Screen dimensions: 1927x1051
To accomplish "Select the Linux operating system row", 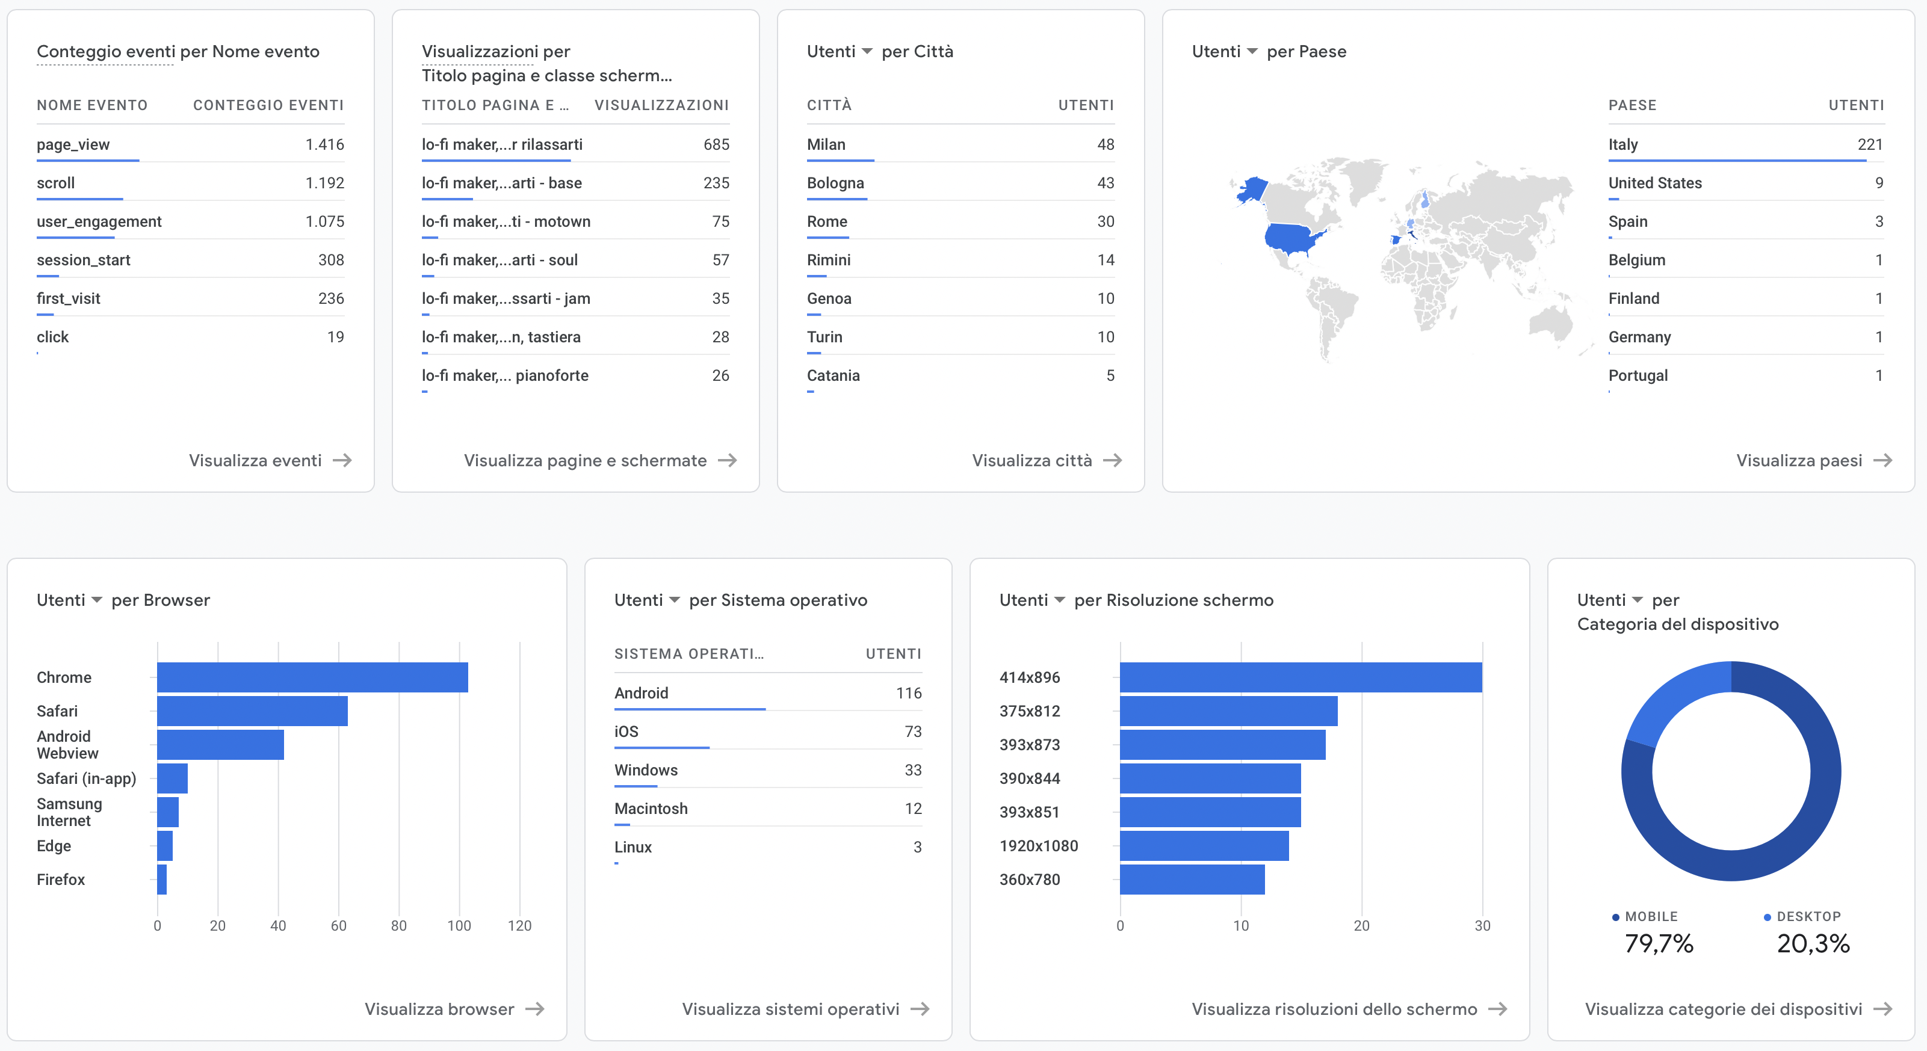I will coord(769,848).
